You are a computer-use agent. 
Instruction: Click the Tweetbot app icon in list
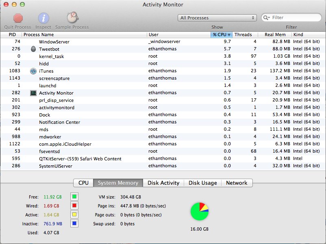[33, 49]
